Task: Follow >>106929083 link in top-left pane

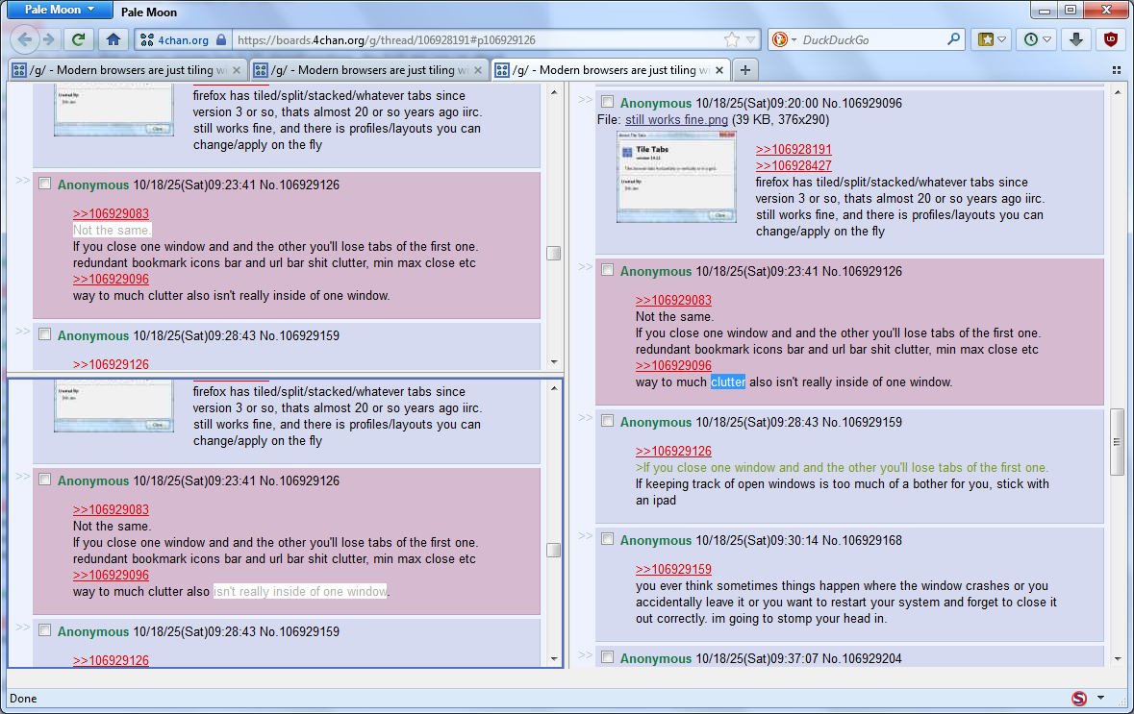Action: [x=111, y=214]
